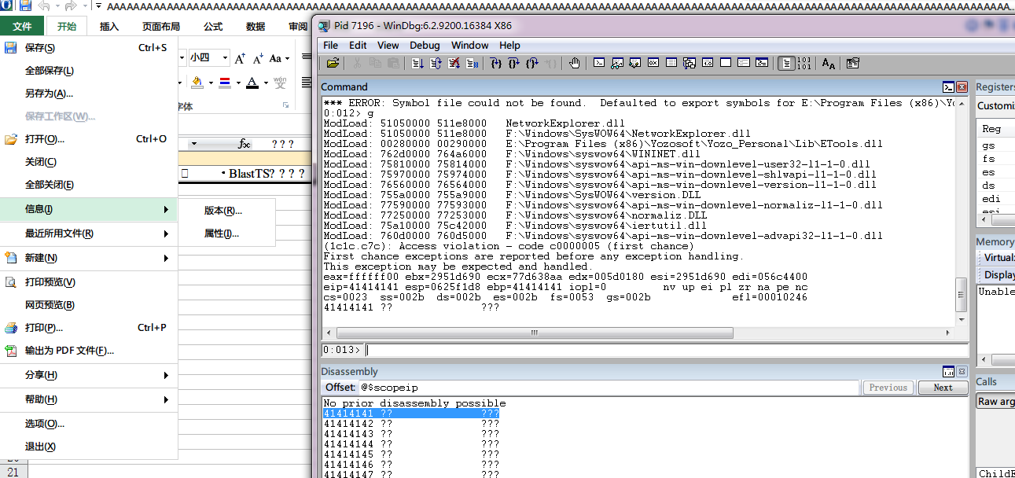1015x478 pixels.
Task: Click the Go (run) debugger icon
Action: coord(417,63)
